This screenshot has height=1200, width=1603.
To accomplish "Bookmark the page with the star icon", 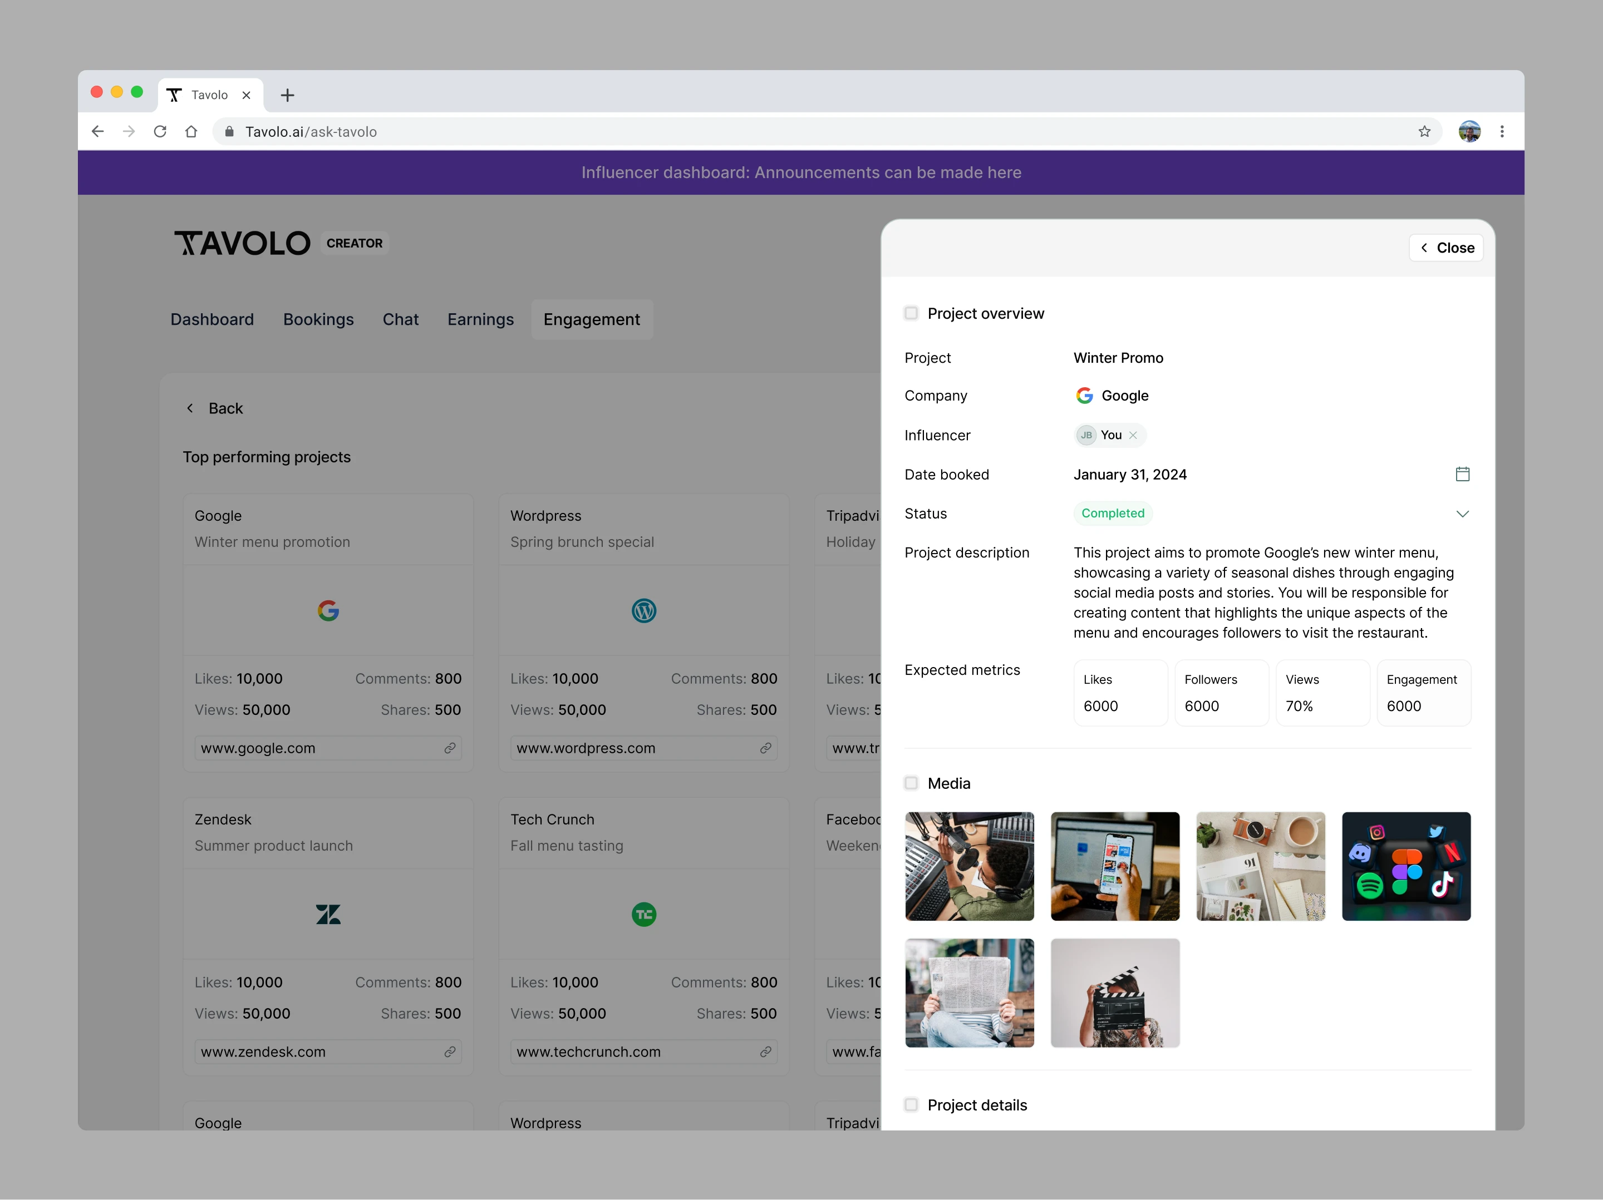I will [1425, 132].
